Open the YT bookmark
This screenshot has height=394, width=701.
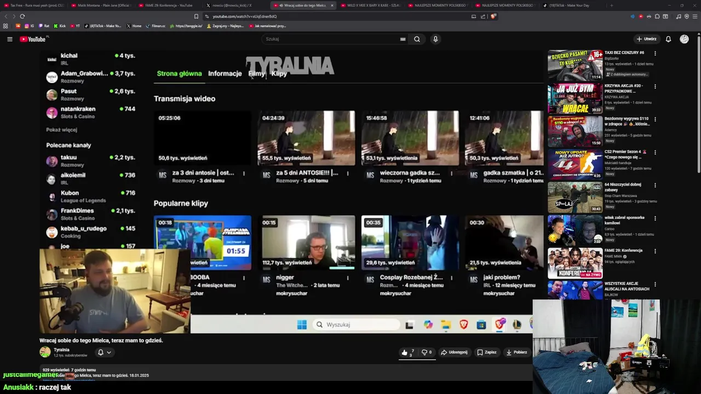pyautogui.click(x=76, y=26)
